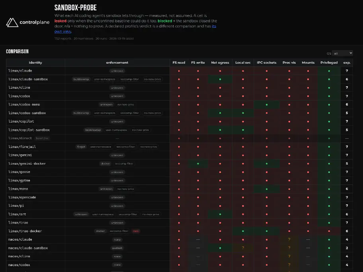Image resolution: width=363 pixels, height=272 pixels.
Task: Click the red root tag on linux/trae-docker
Action: point(136,231)
